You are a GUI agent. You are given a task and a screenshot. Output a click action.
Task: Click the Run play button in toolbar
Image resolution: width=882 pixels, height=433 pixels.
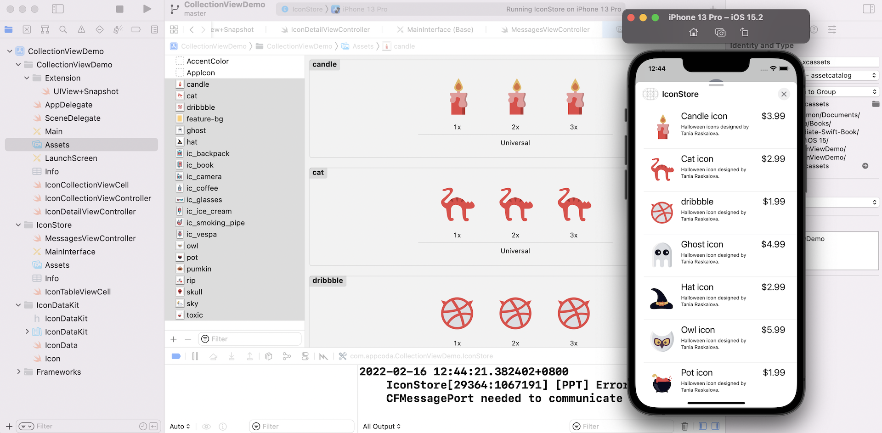click(x=147, y=9)
